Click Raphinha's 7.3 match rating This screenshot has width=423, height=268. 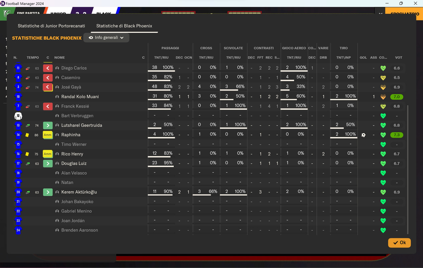tap(397, 135)
